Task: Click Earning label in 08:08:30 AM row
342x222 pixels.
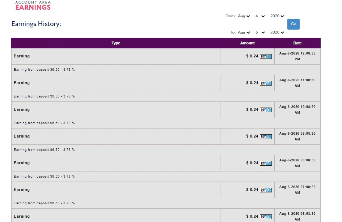Action: 22,163
